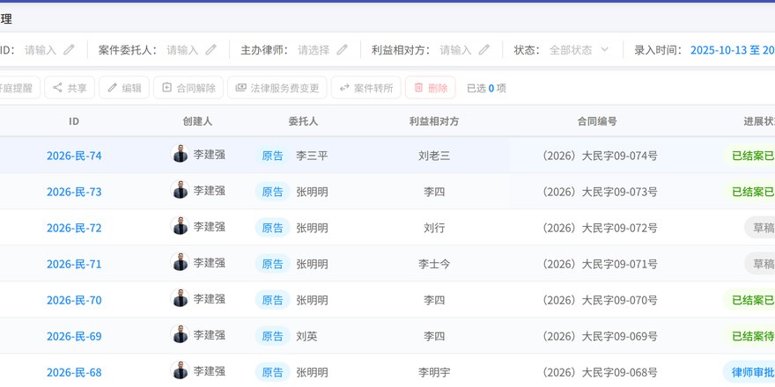Click contract number 大民字09-072号

coord(600,228)
